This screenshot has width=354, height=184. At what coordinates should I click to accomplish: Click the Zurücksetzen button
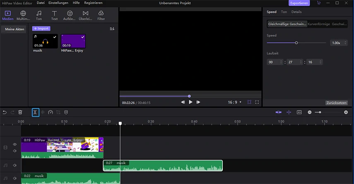[x=336, y=103]
